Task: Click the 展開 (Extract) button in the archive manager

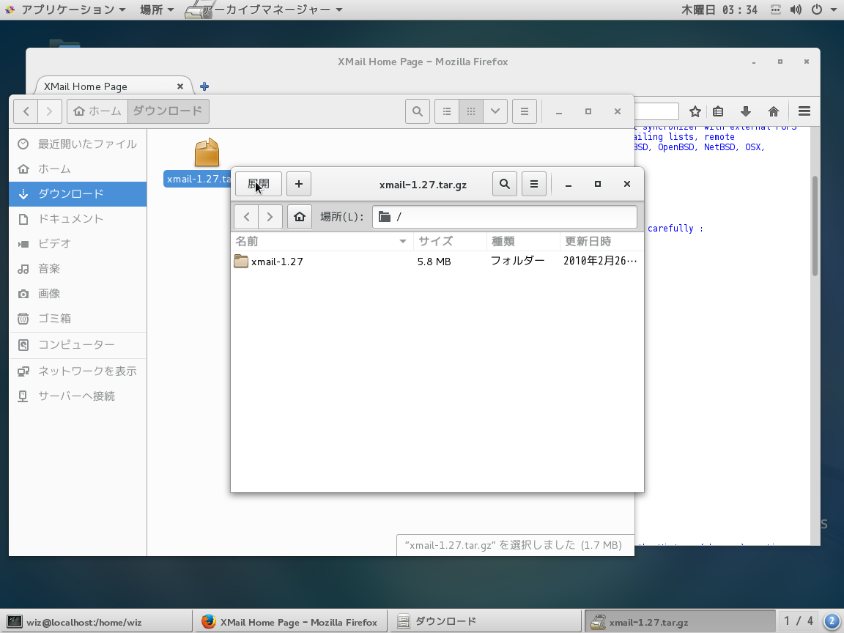Action: point(259,184)
